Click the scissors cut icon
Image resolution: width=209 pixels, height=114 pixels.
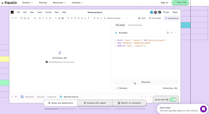pyautogui.click(x=28, y=18)
